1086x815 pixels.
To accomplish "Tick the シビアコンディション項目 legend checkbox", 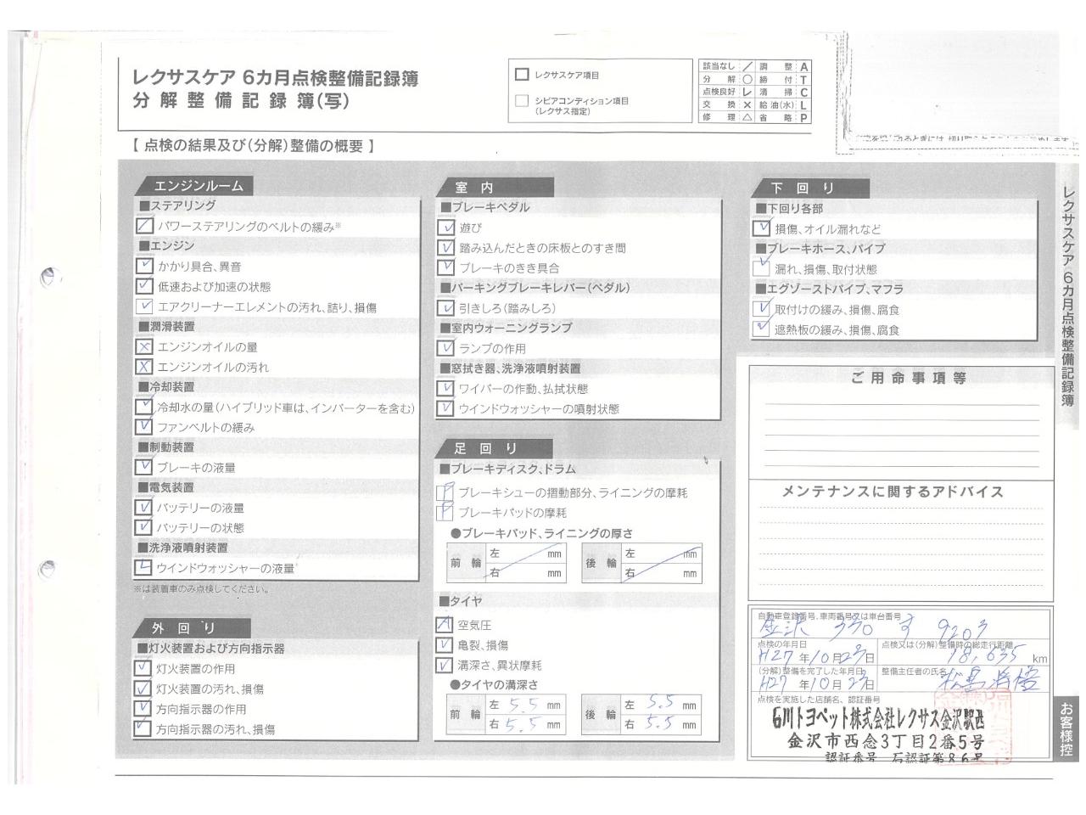I will (x=522, y=101).
